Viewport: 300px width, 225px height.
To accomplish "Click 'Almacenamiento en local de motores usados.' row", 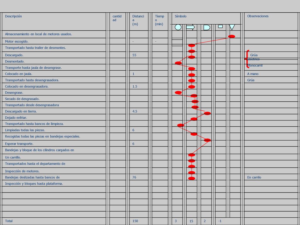I will (x=38, y=34).
